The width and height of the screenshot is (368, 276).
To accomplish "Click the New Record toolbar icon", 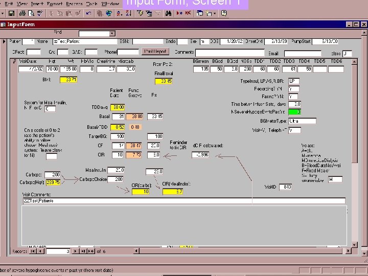I will pyautogui.click(x=179, y=13).
